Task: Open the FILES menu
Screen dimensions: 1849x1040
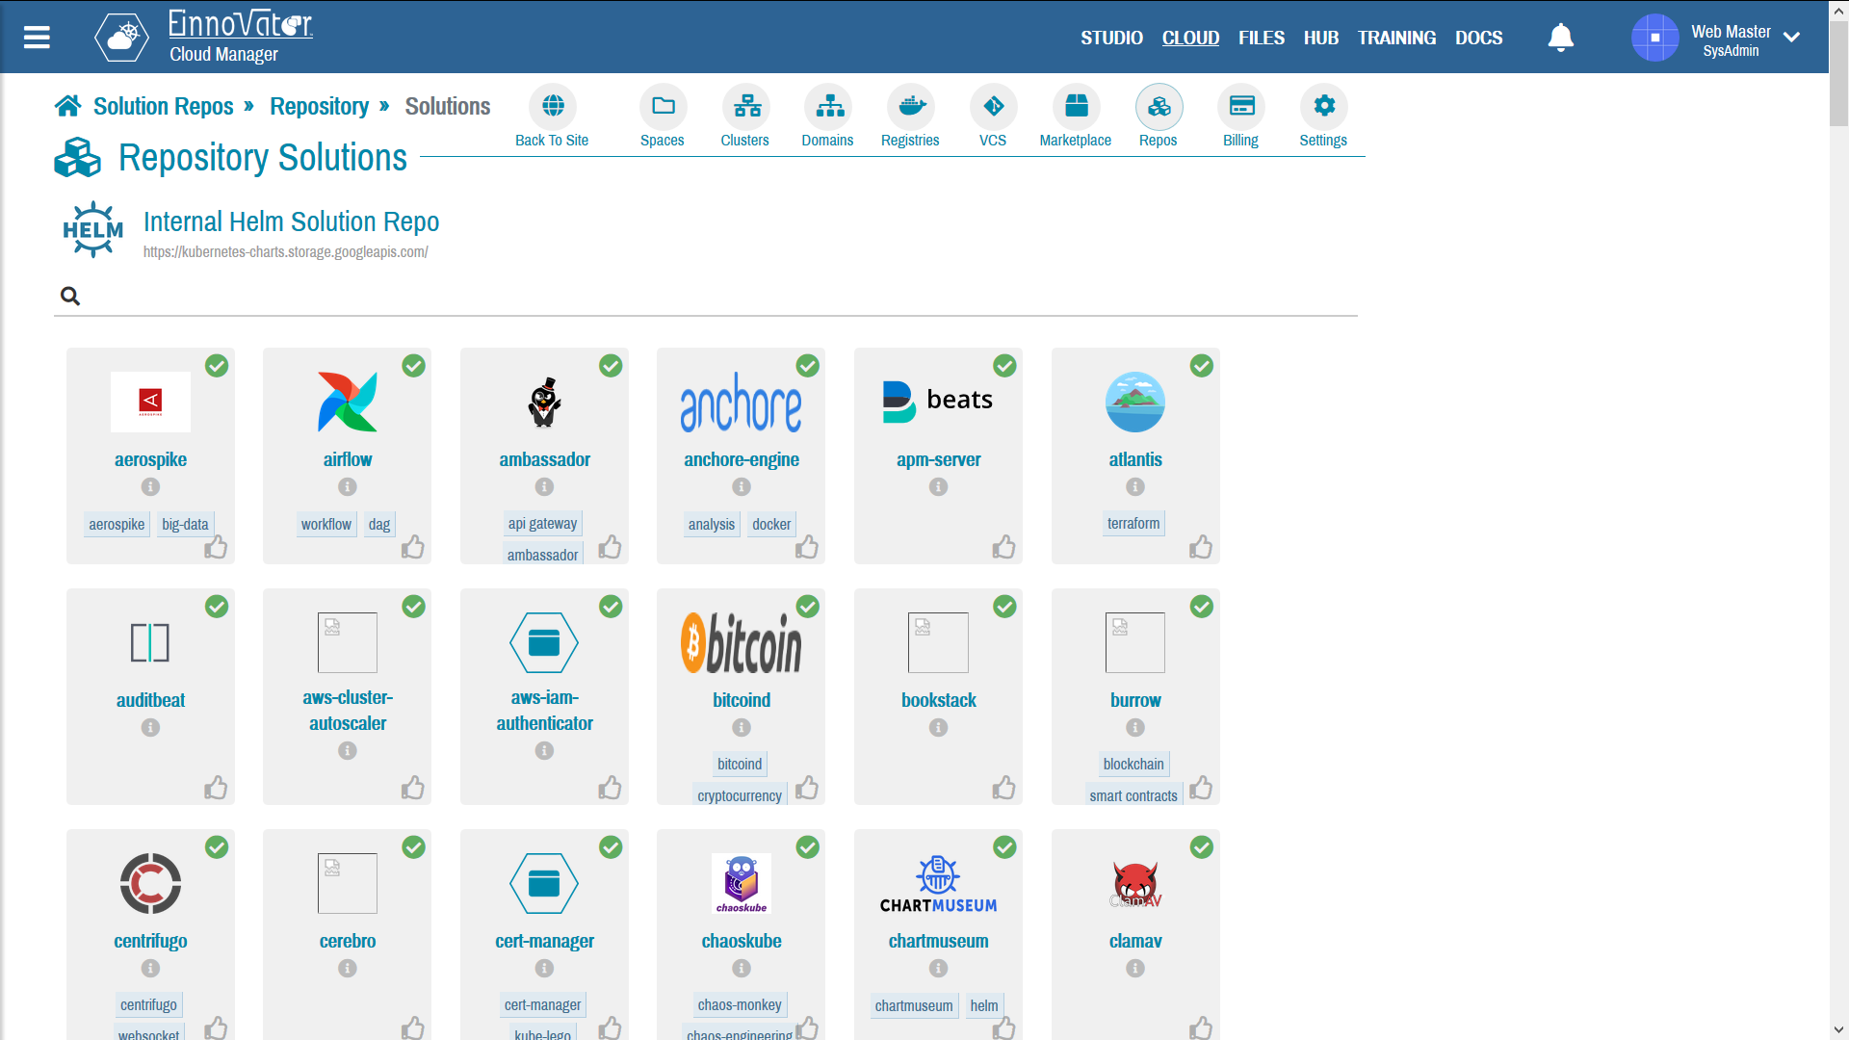Action: point(1262,38)
